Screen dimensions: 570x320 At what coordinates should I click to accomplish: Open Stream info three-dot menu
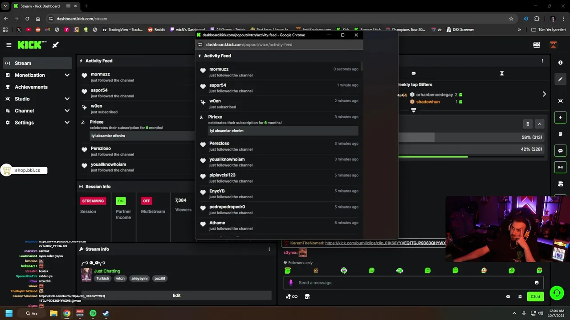[x=269, y=249]
